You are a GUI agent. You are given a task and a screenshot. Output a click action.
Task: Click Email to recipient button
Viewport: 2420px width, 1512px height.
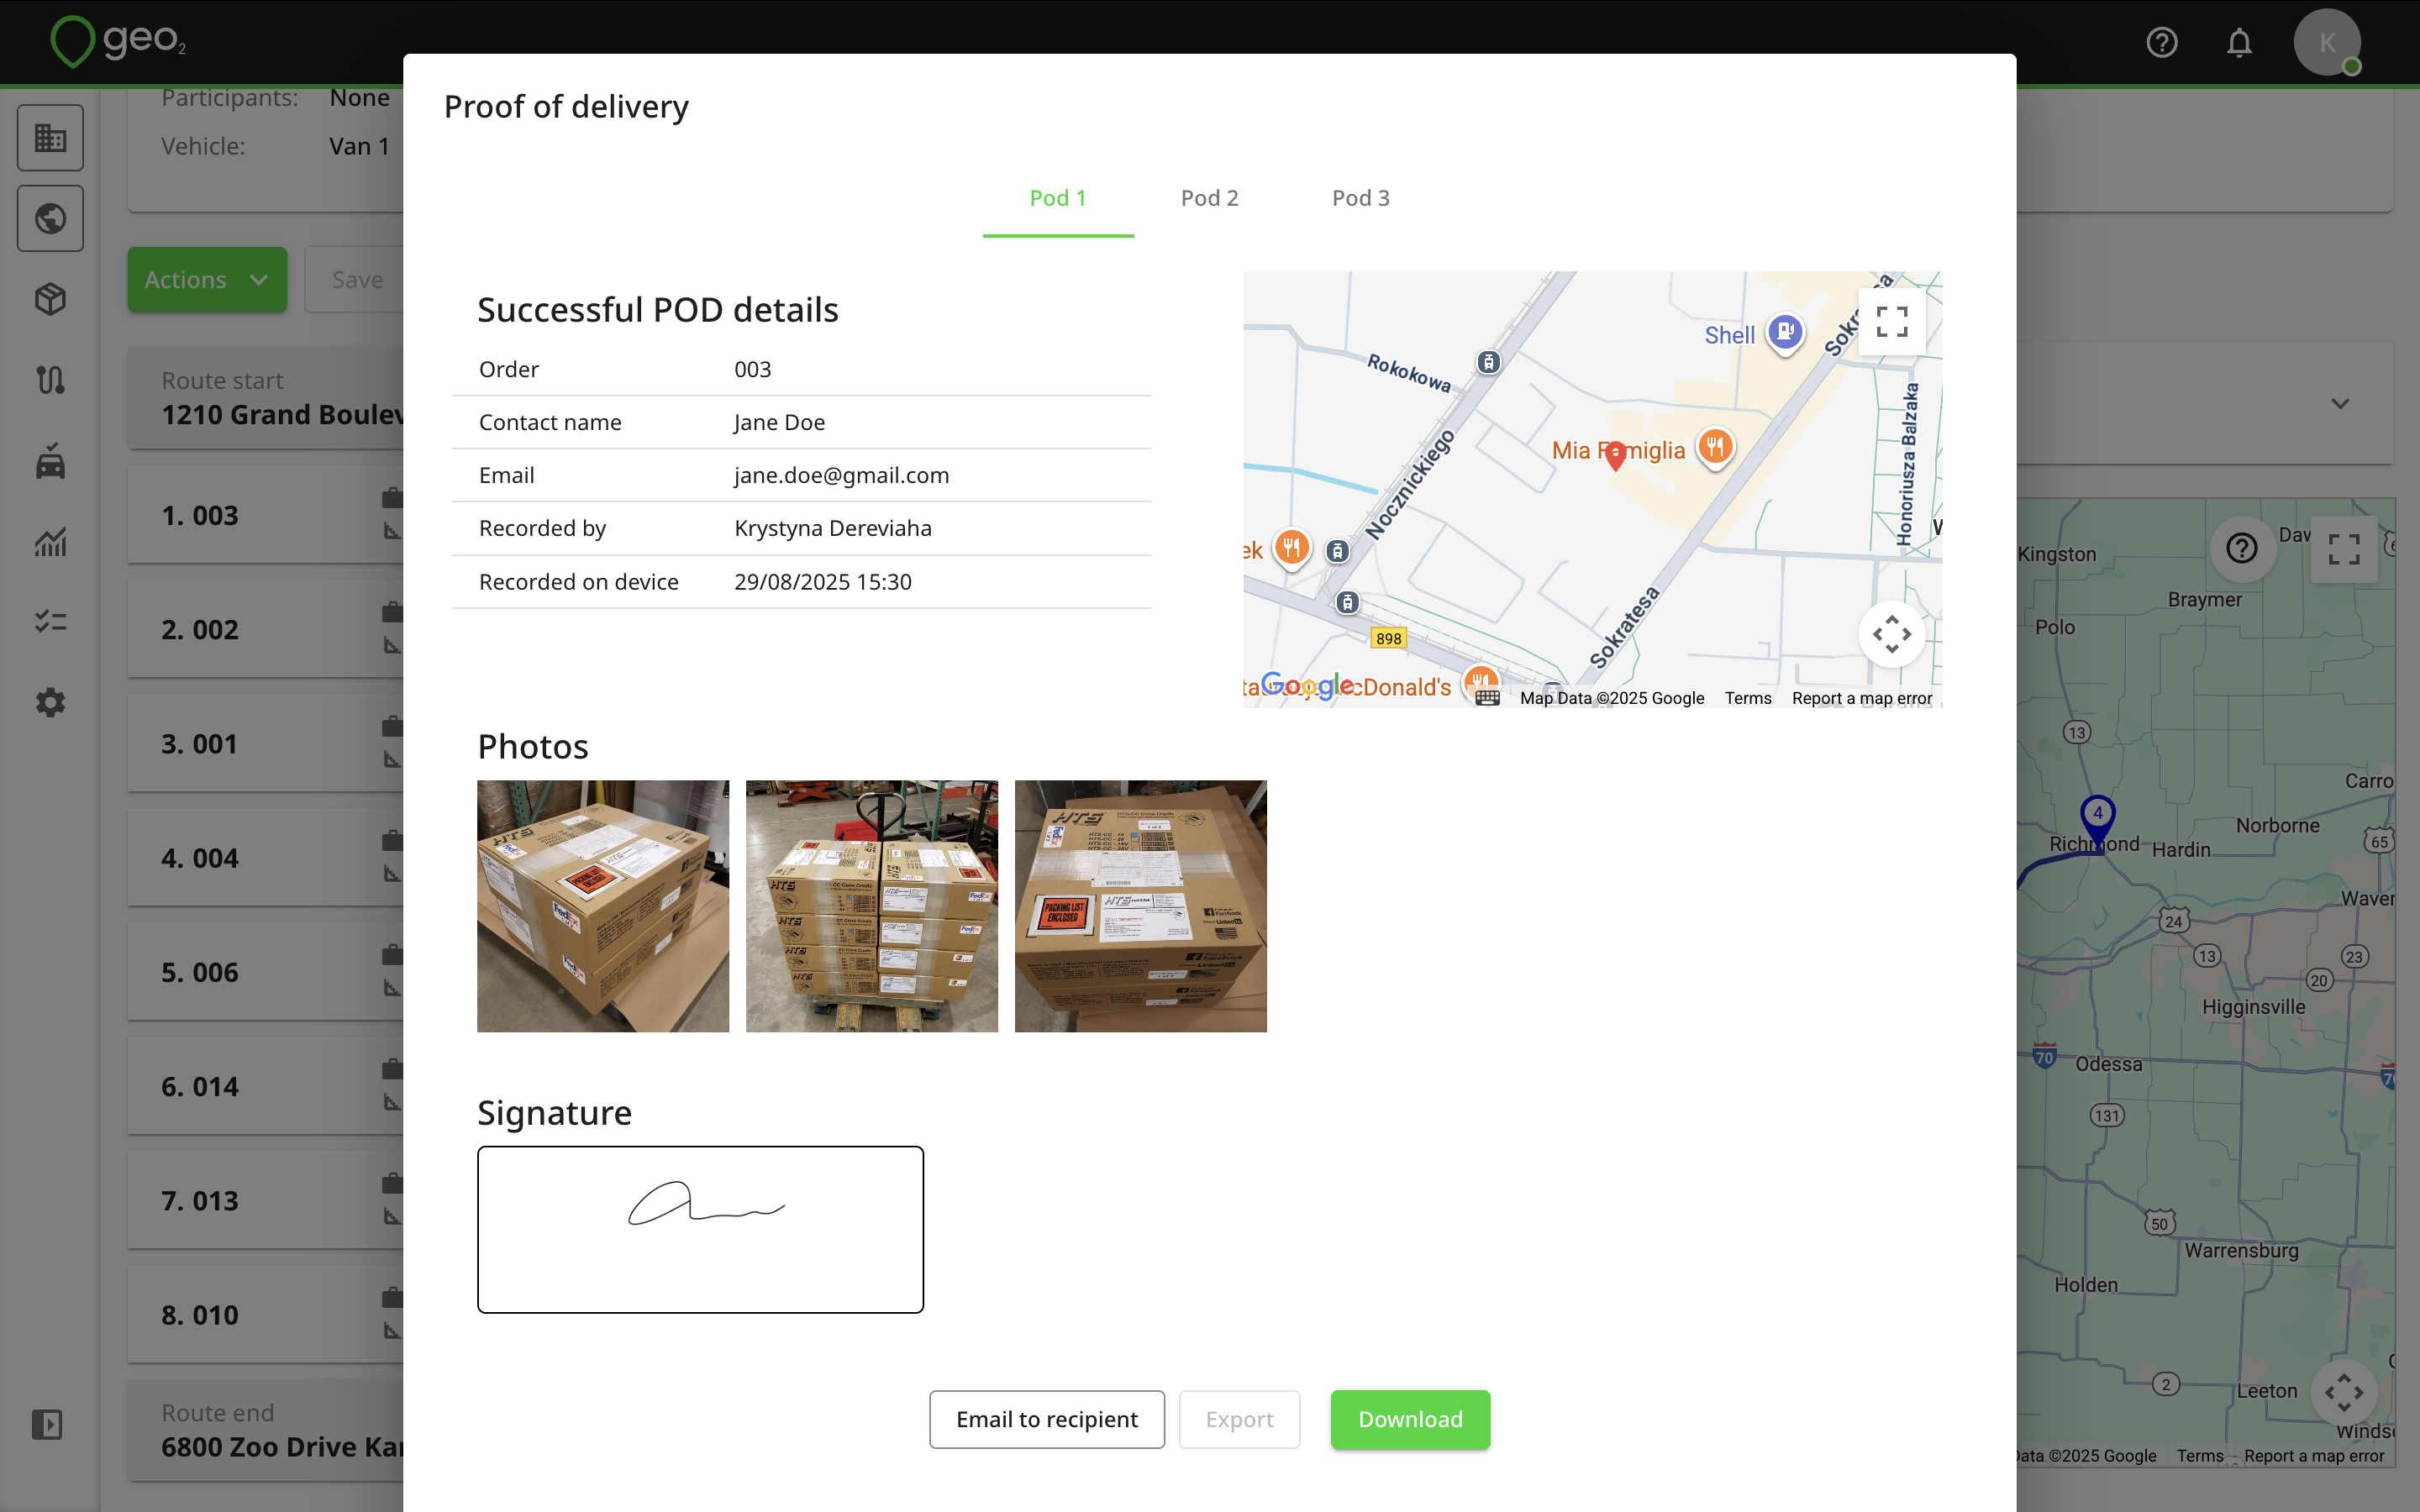point(1047,1419)
